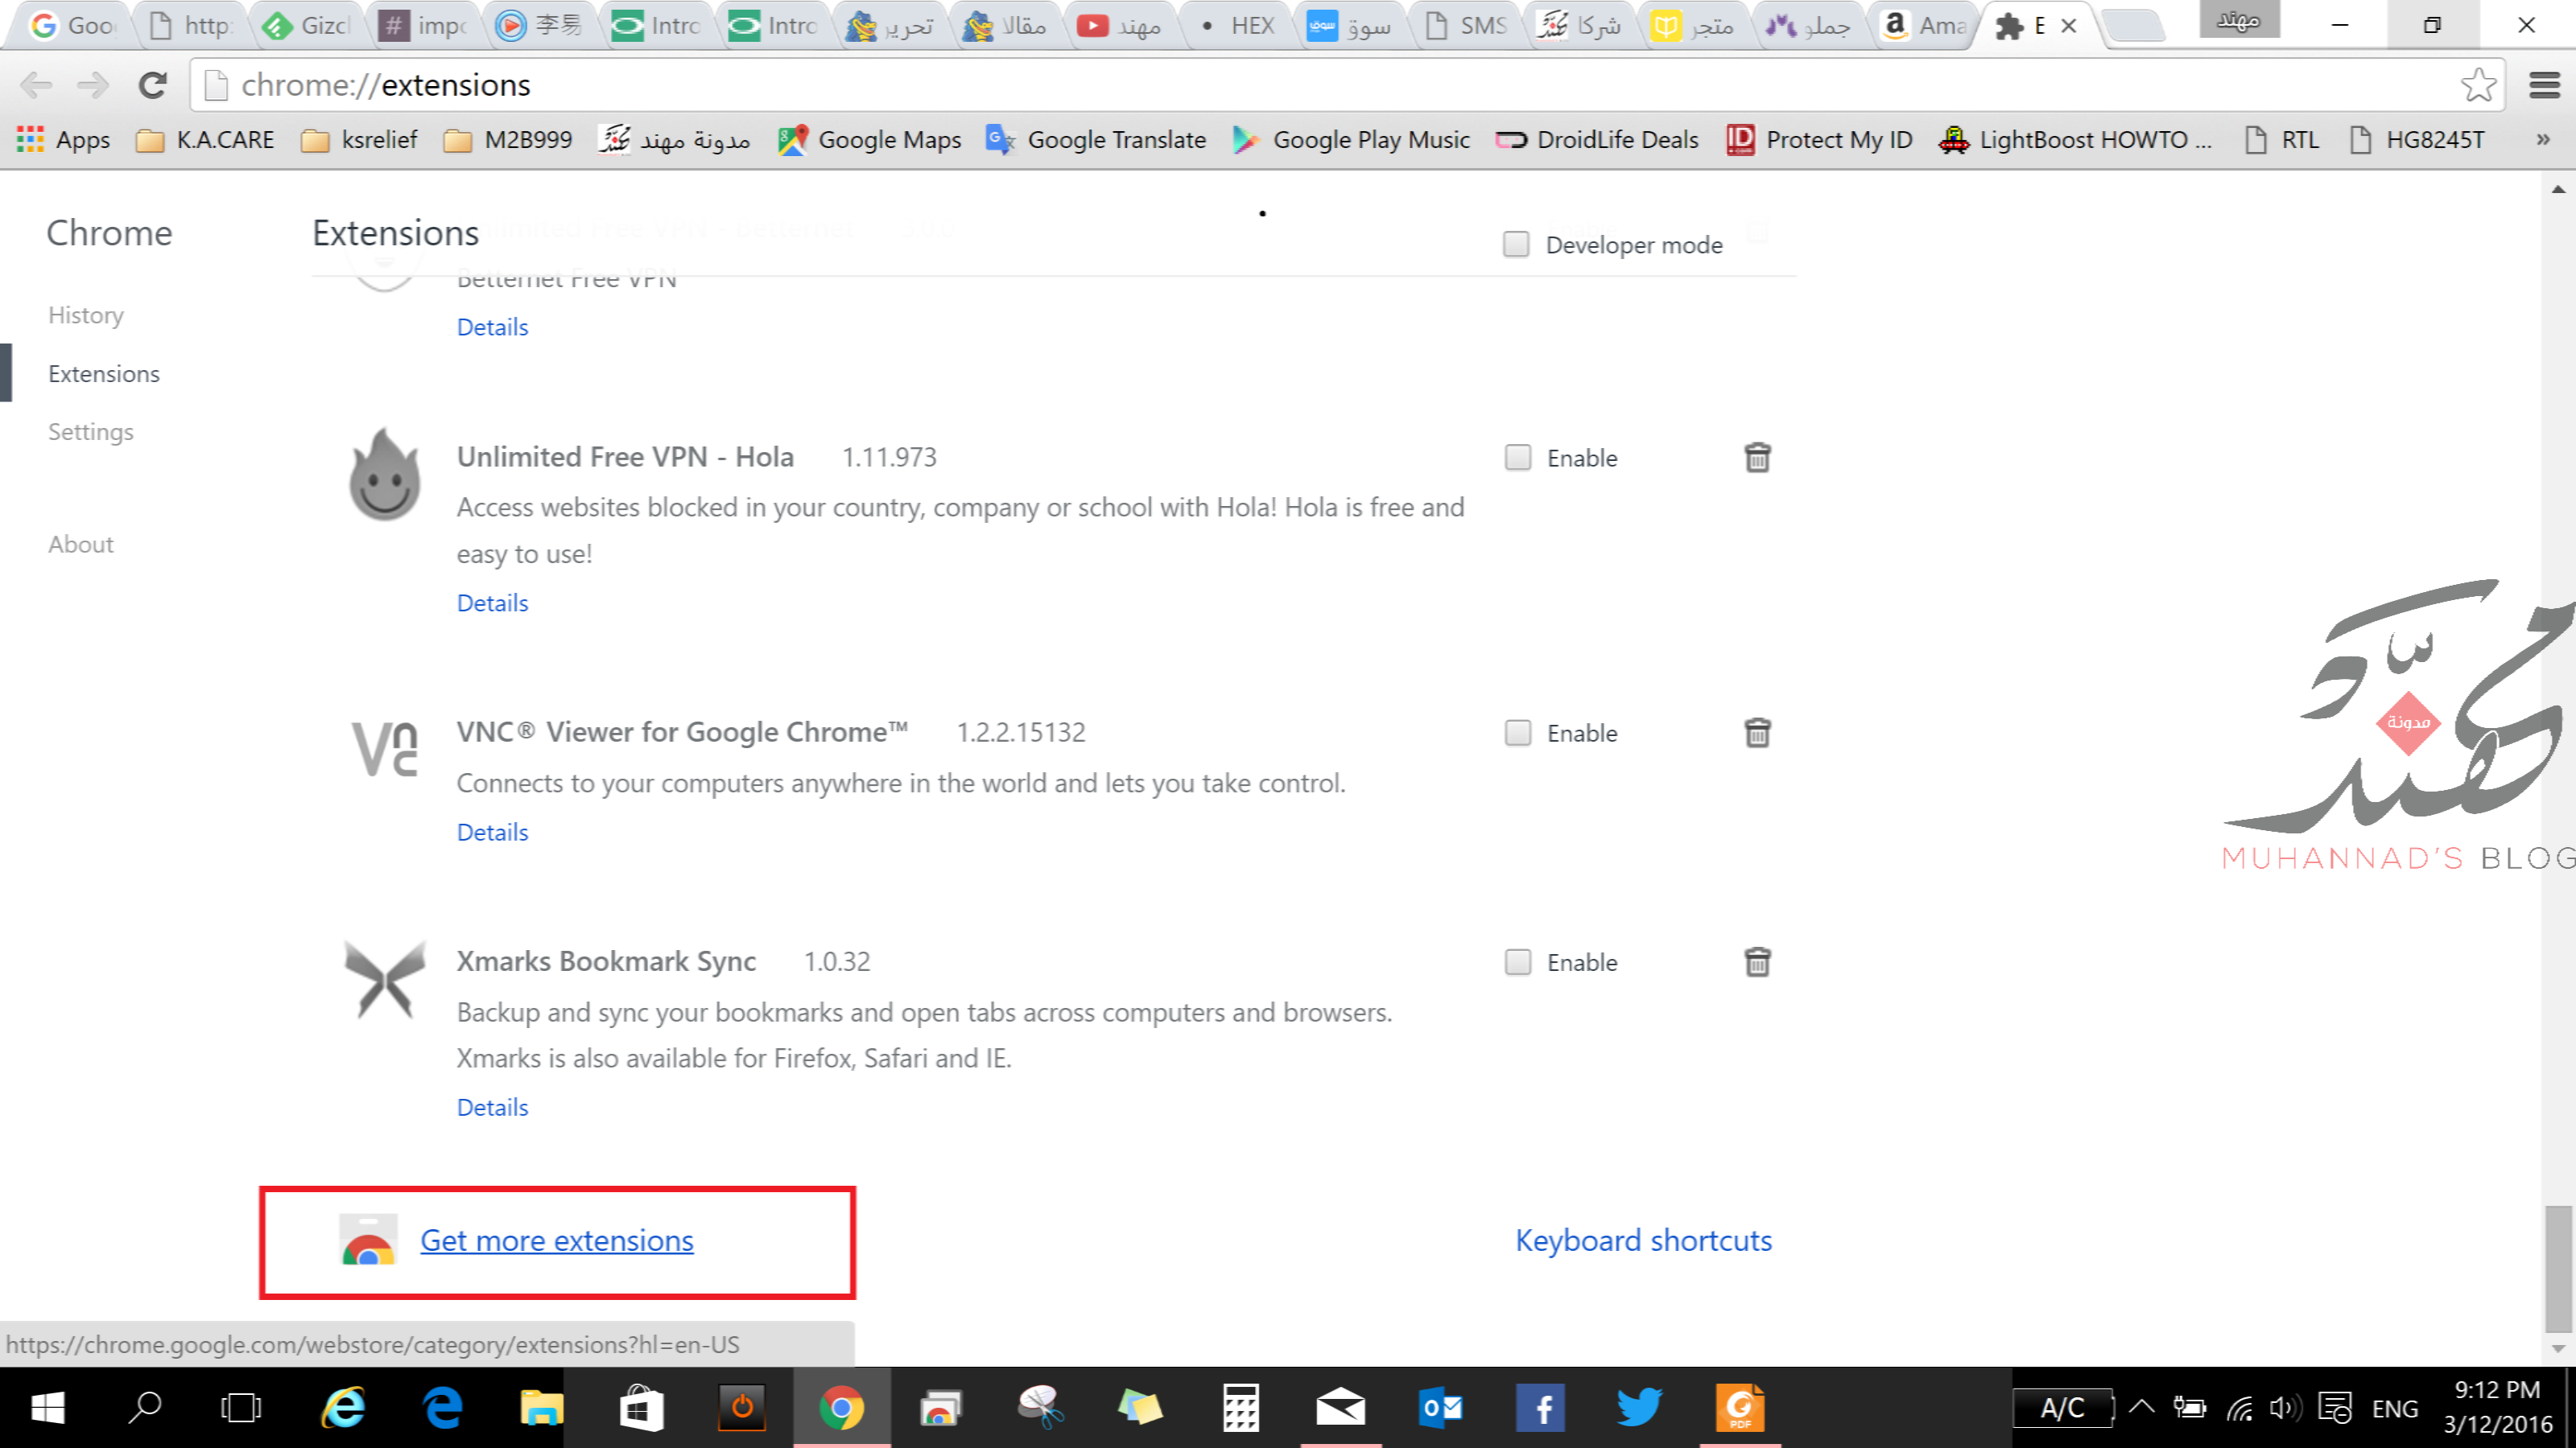Open the Chrome hamburger menu

pos(2544,85)
